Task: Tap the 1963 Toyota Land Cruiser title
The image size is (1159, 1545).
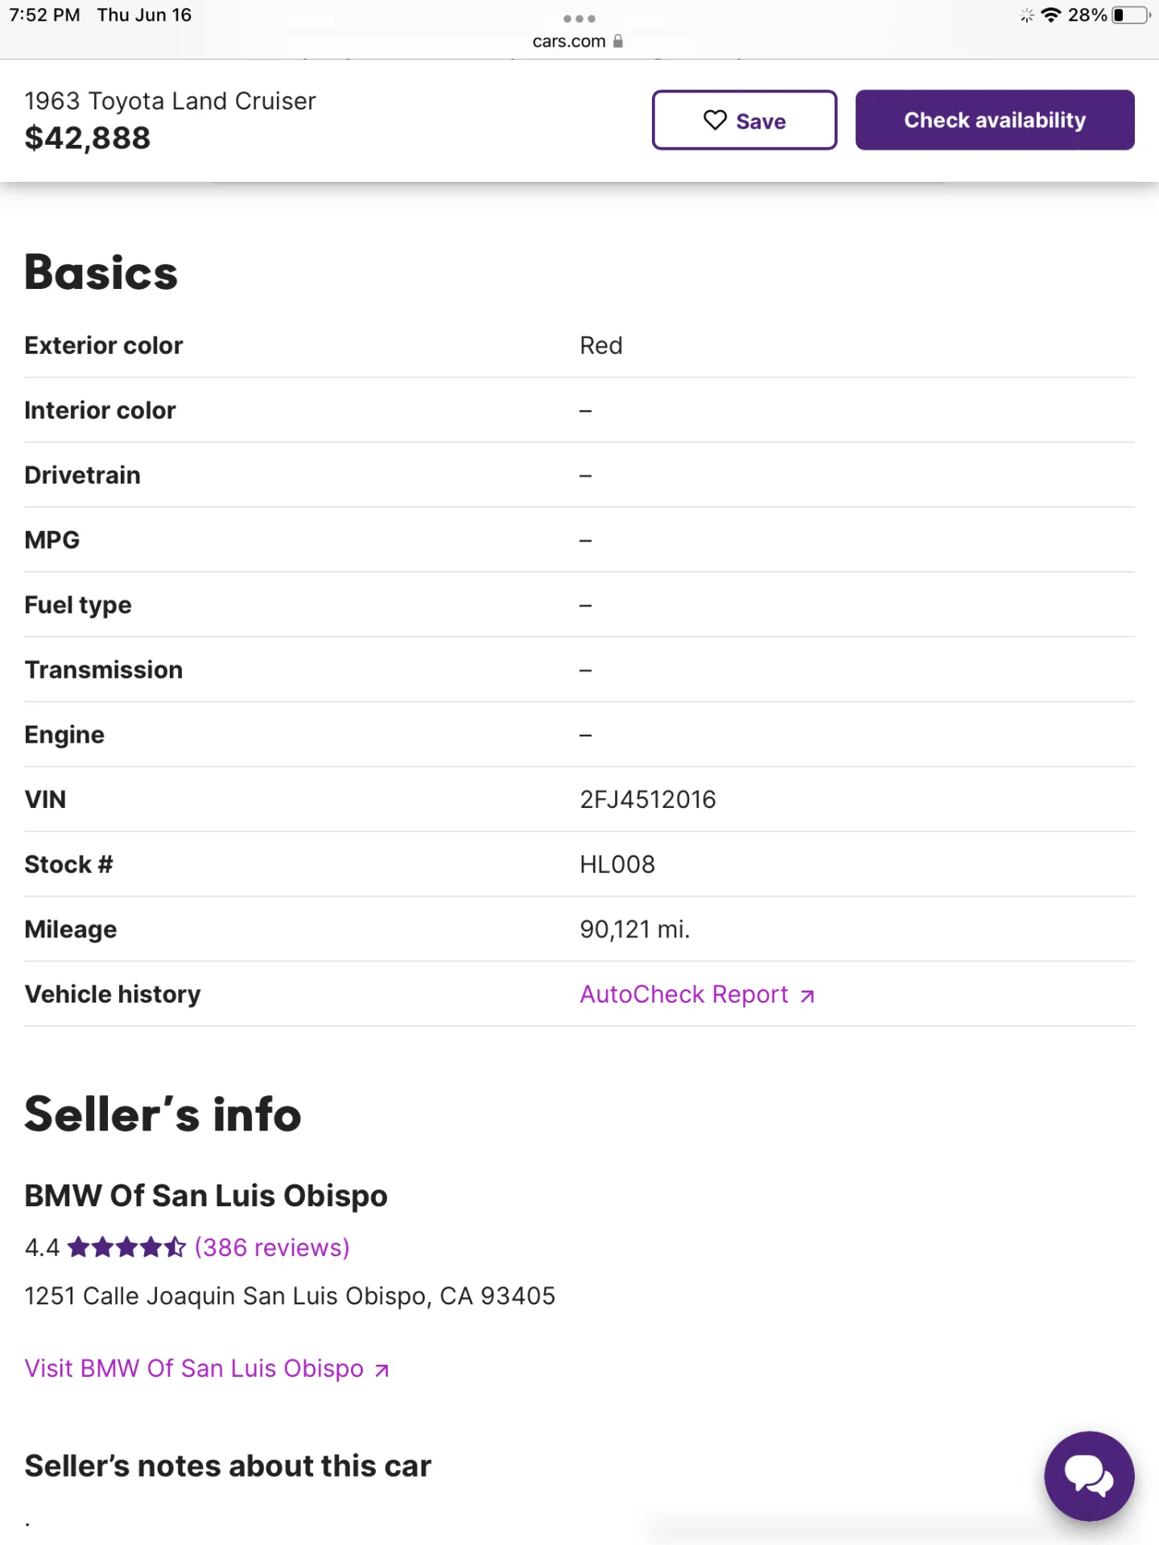Action: 170,101
